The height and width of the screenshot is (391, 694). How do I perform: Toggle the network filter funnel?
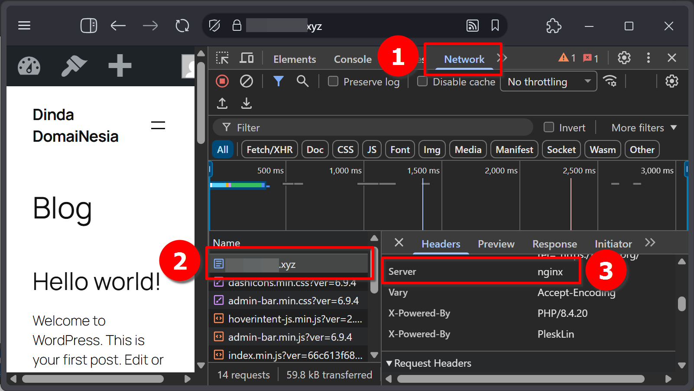(279, 81)
